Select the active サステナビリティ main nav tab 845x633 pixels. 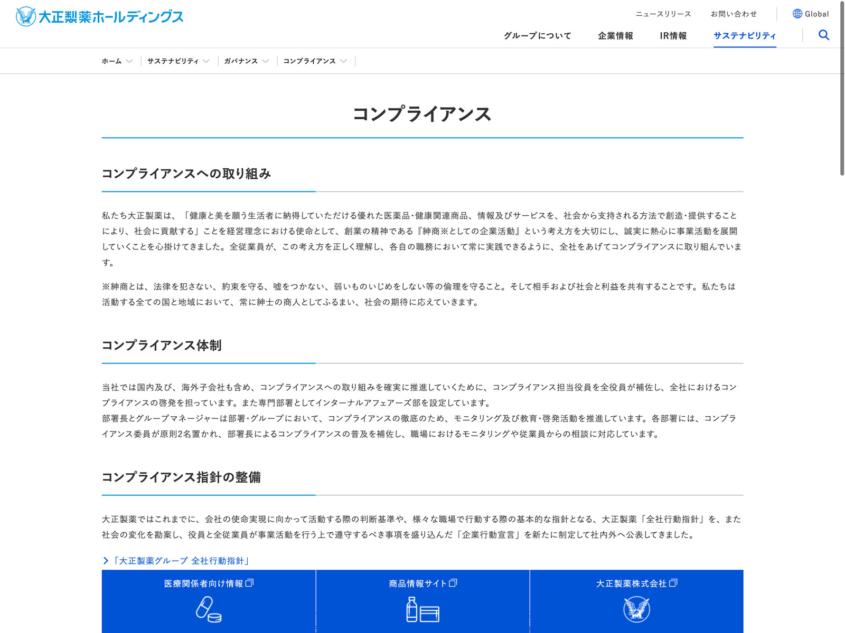(745, 36)
